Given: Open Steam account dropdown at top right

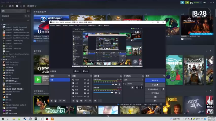Looking at the screenshot, I should [x=197, y=2].
